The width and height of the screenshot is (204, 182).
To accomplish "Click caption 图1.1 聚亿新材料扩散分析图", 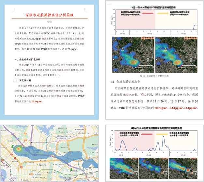I will click(x=154, y=76).
